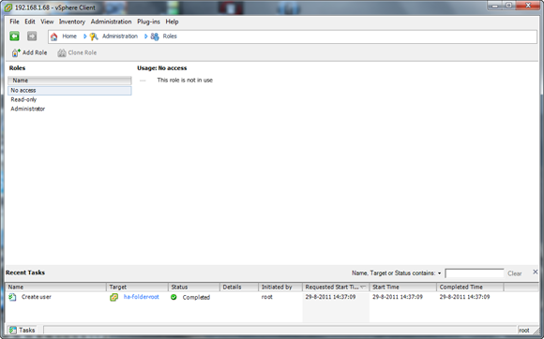Viewport: 544px width, 339px height.
Task: Click the tasks filter text field
Action: click(475, 273)
